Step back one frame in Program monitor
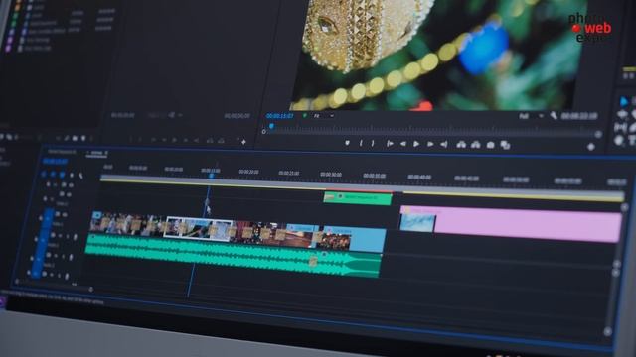The image size is (636, 357). click(403, 144)
